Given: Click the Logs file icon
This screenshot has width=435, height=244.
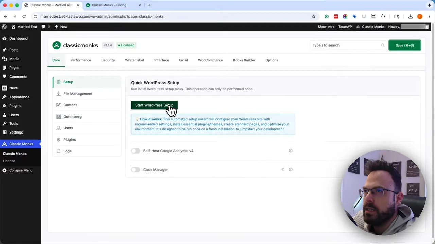Looking at the screenshot, I should [59, 151].
